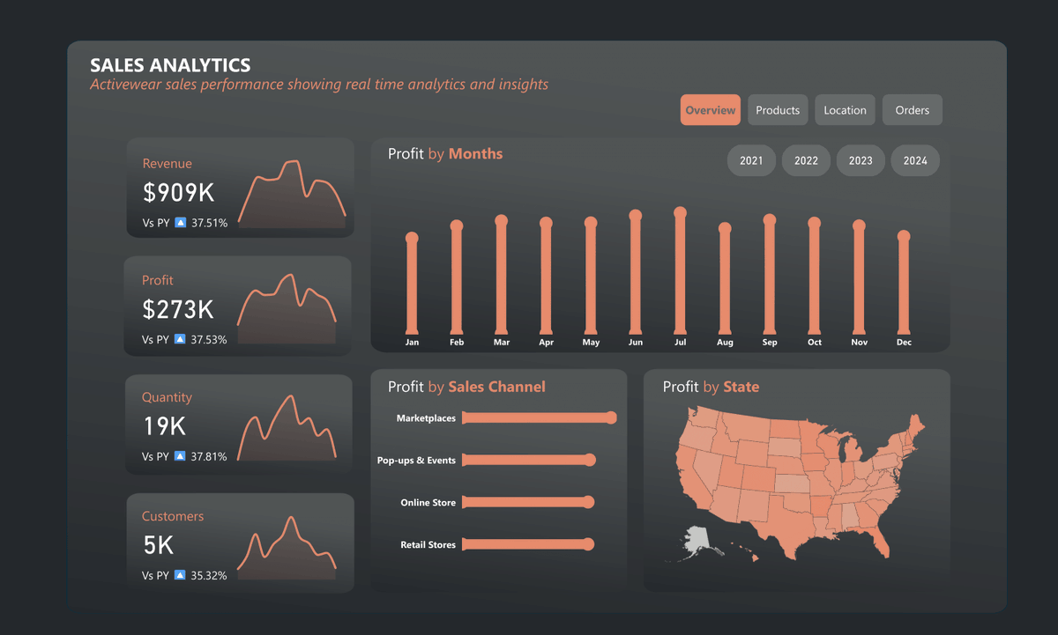Filter profit by year 2024
1058x635 pixels.
[915, 160]
